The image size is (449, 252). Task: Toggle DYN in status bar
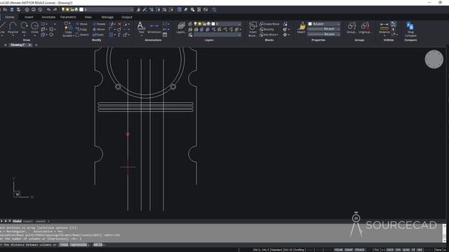tap(398, 250)
